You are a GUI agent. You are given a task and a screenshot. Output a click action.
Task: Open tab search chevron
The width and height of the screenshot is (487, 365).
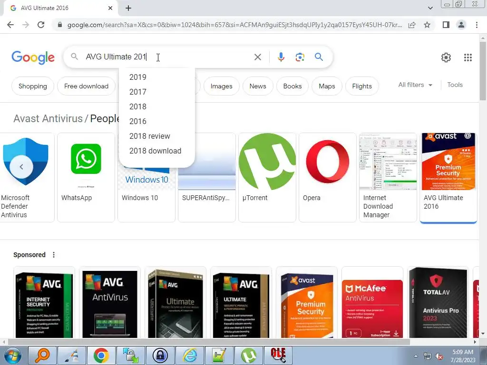pyautogui.click(x=430, y=8)
